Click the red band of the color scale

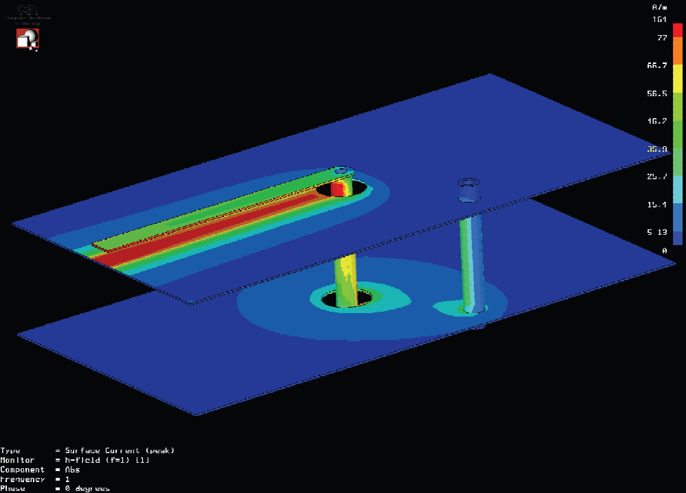(x=677, y=30)
